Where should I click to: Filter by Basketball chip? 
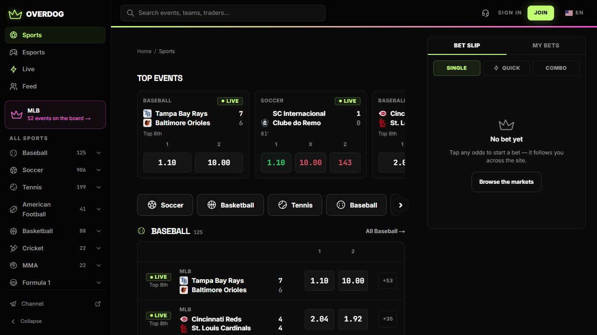tap(230, 205)
